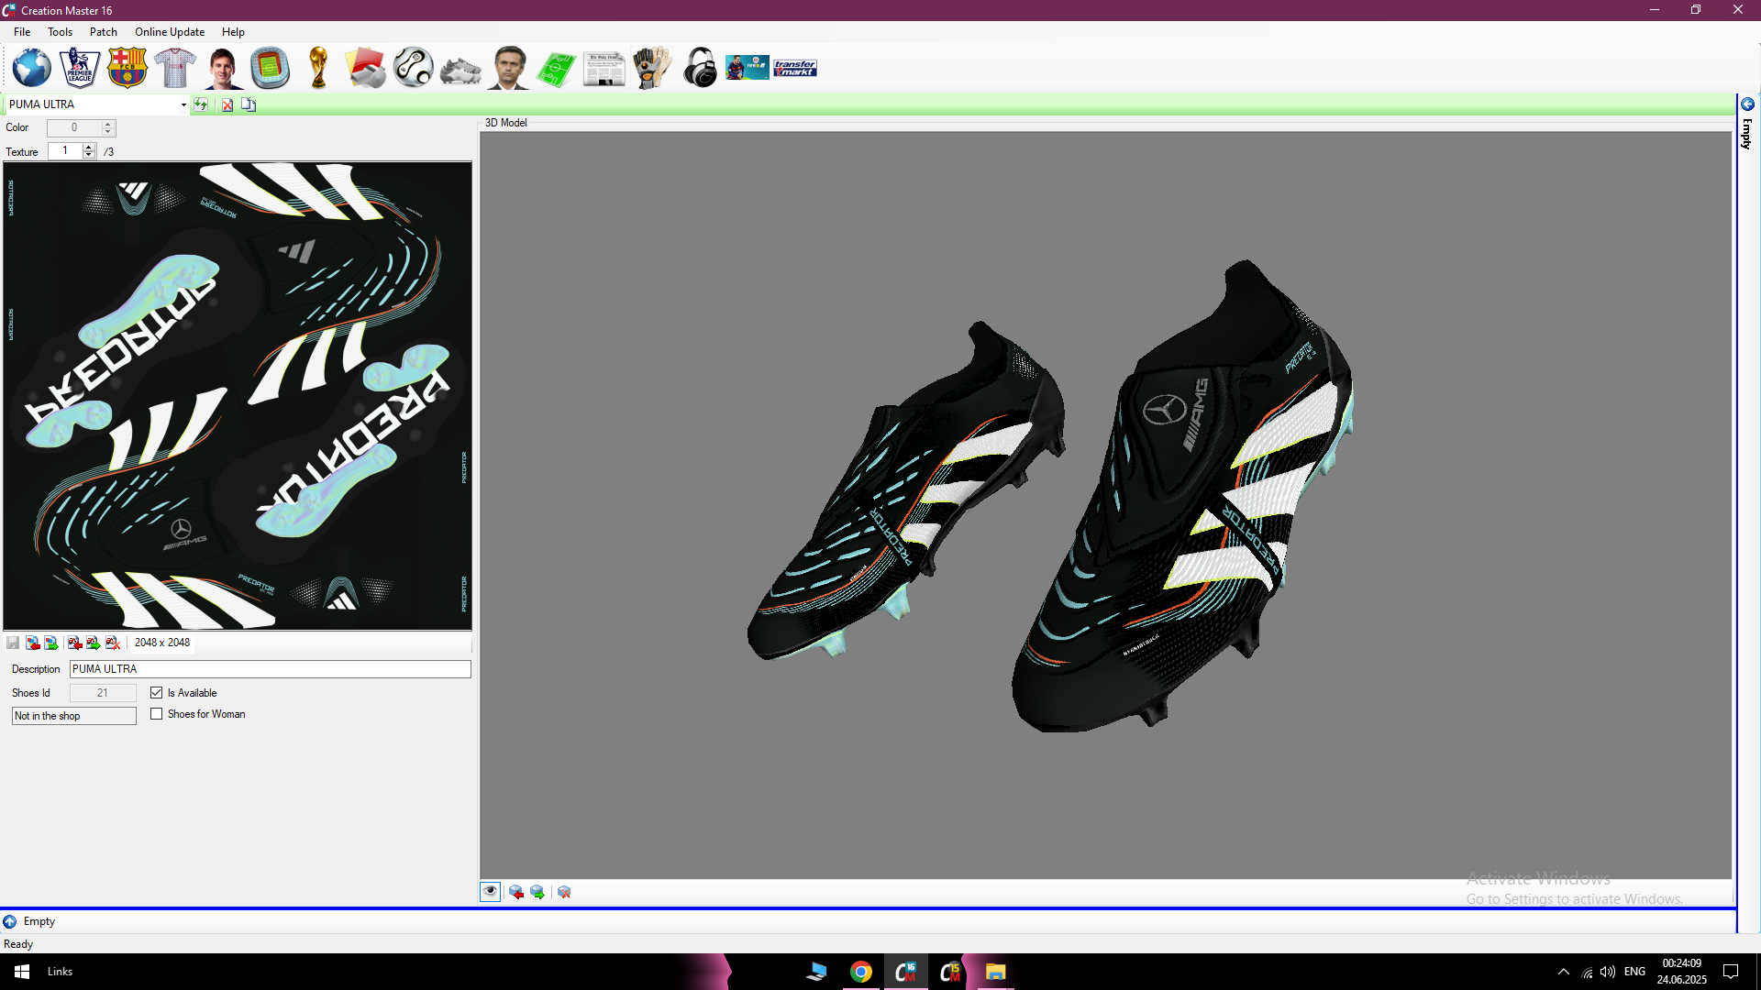Open Google Chrome from the taskbar
1761x990 pixels.
click(861, 972)
